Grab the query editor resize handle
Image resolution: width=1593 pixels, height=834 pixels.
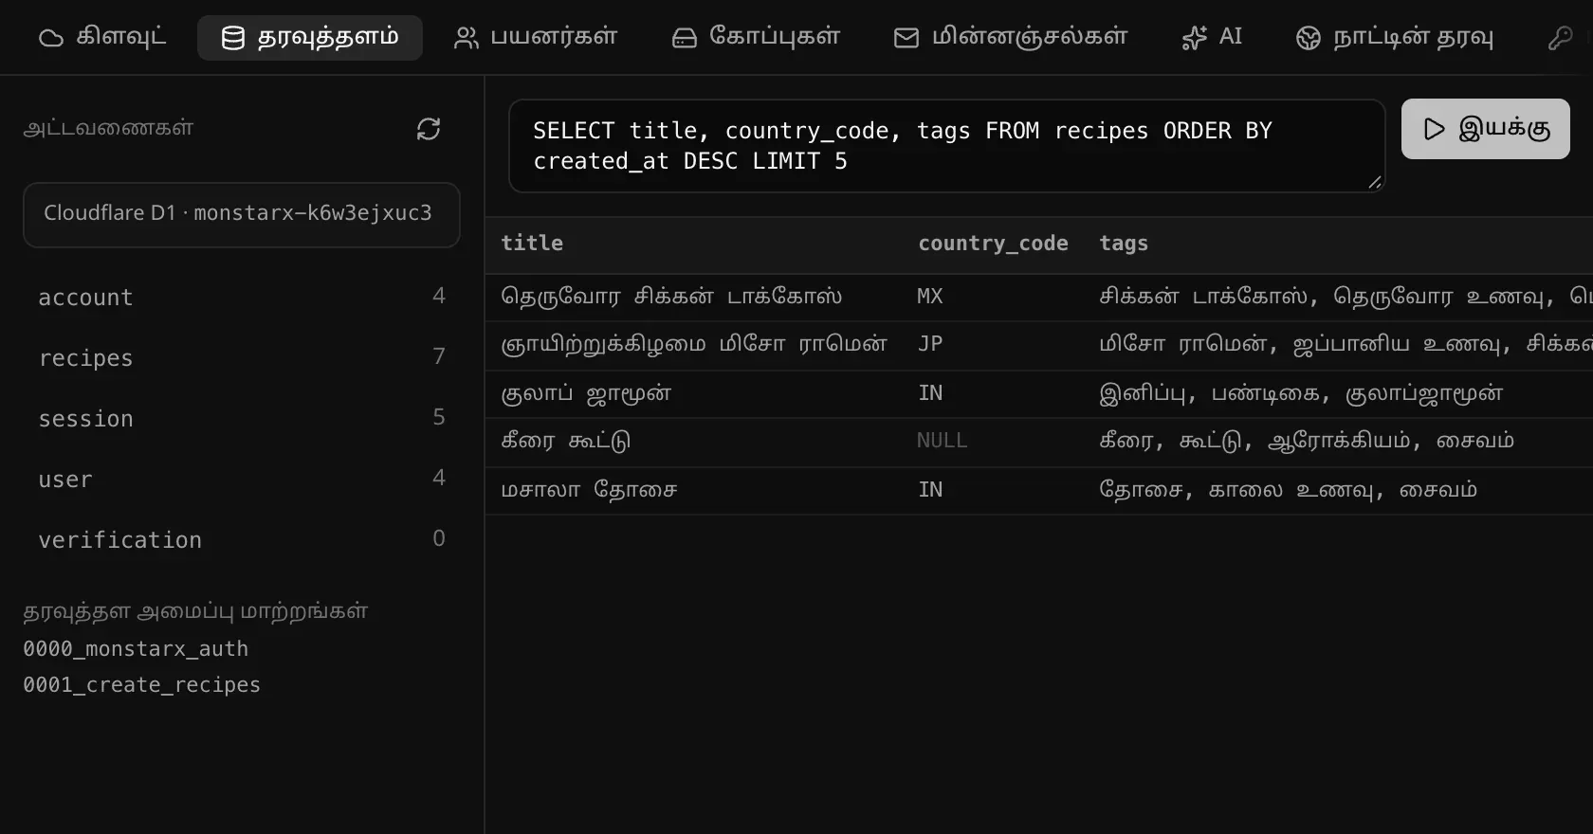pos(1375,182)
